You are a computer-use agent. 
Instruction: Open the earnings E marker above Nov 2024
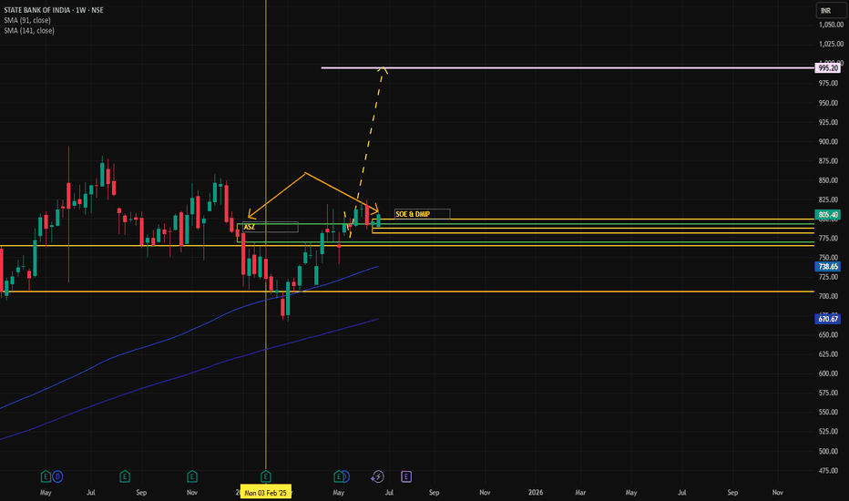pos(191,476)
